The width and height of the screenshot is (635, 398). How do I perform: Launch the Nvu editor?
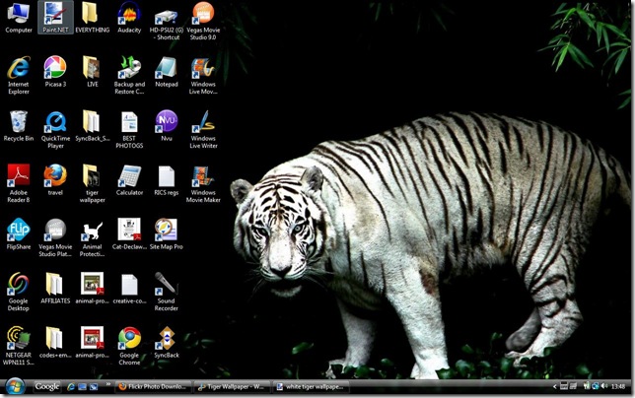pyautogui.click(x=167, y=126)
